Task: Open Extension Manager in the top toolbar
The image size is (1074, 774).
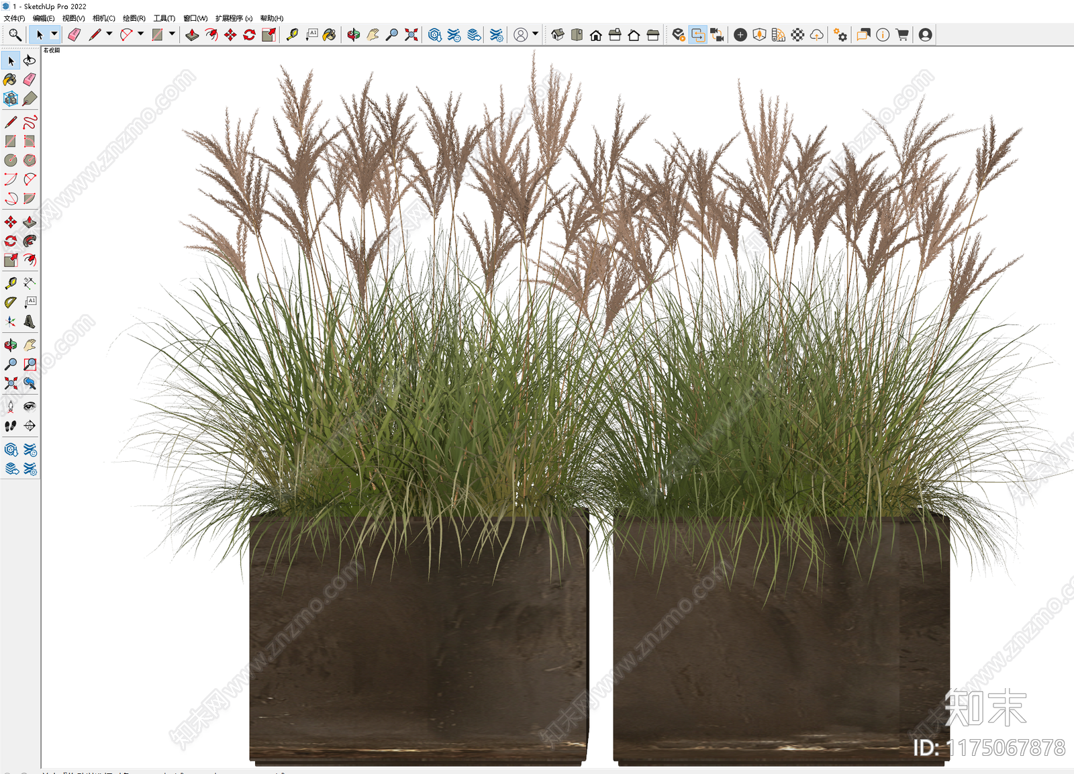Action: tap(496, 35)
